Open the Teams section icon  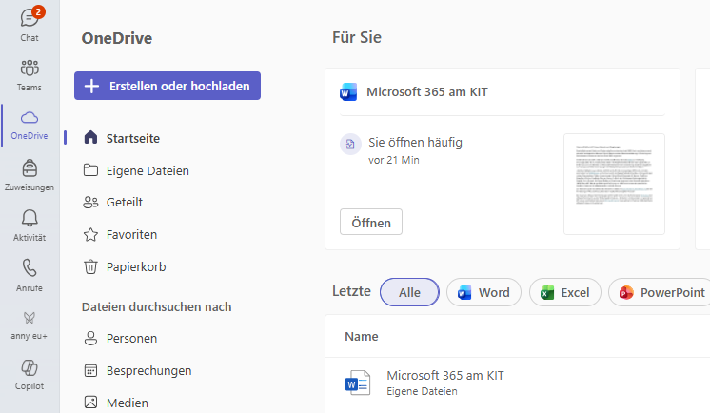tap(30, 73)
